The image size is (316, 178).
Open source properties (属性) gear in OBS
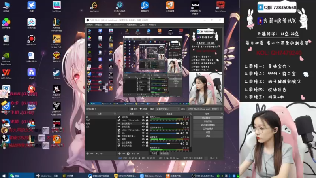(134, 109)
